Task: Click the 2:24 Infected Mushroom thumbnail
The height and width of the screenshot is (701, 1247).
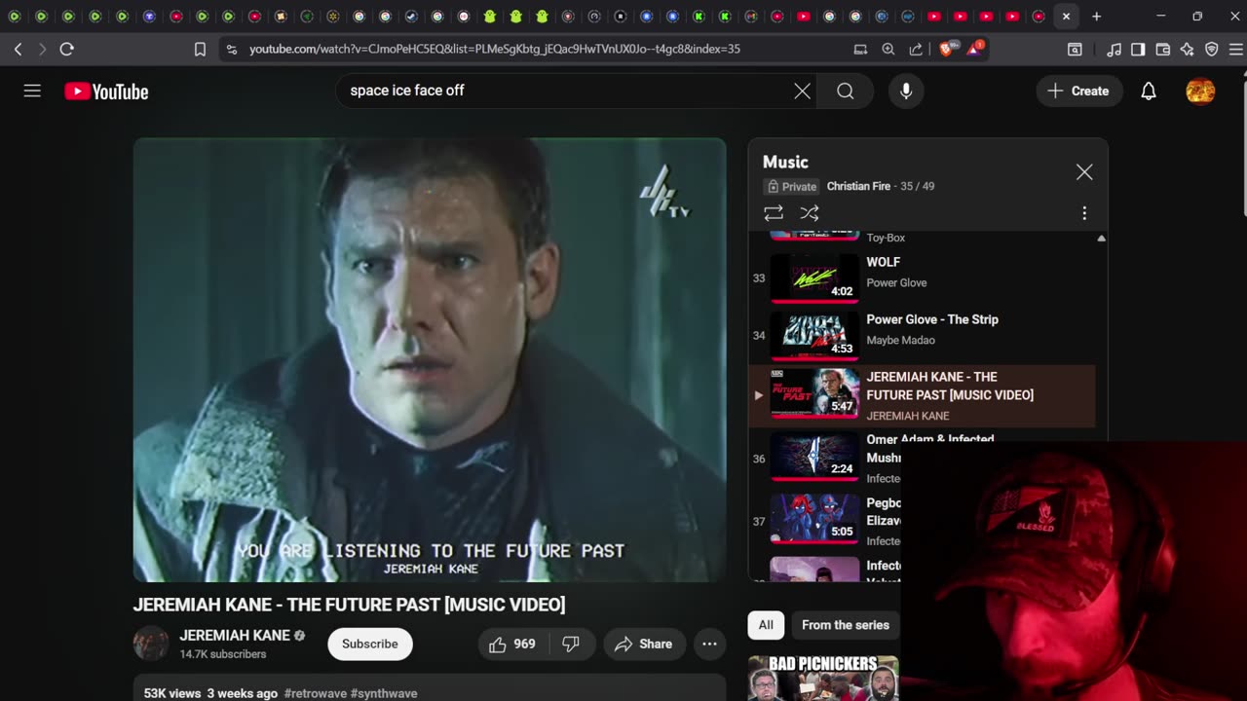Action: (x=814, y=457)
